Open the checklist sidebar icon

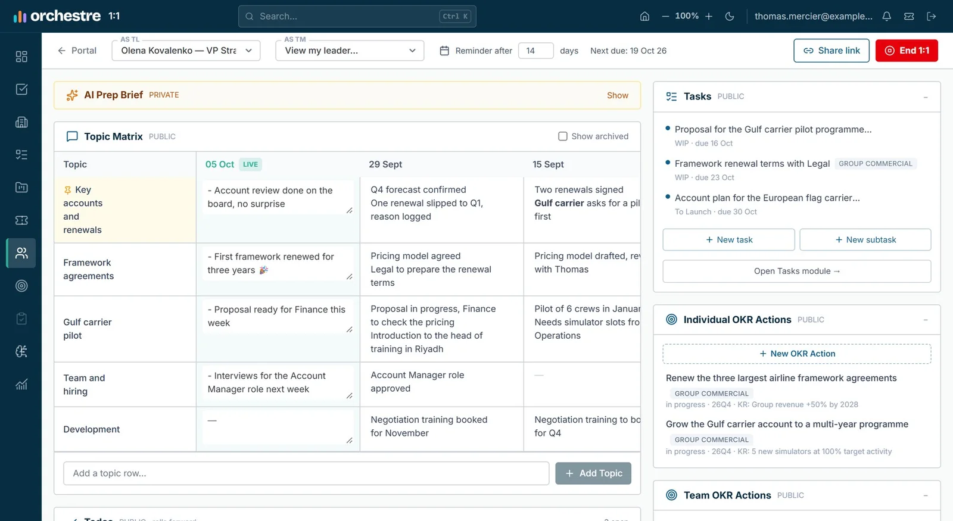pos(21,155)
